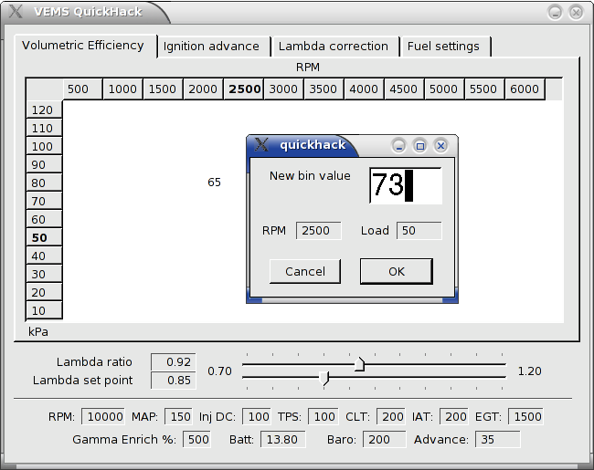Select the 2000 RPM column header

click(x=203, y=89)
